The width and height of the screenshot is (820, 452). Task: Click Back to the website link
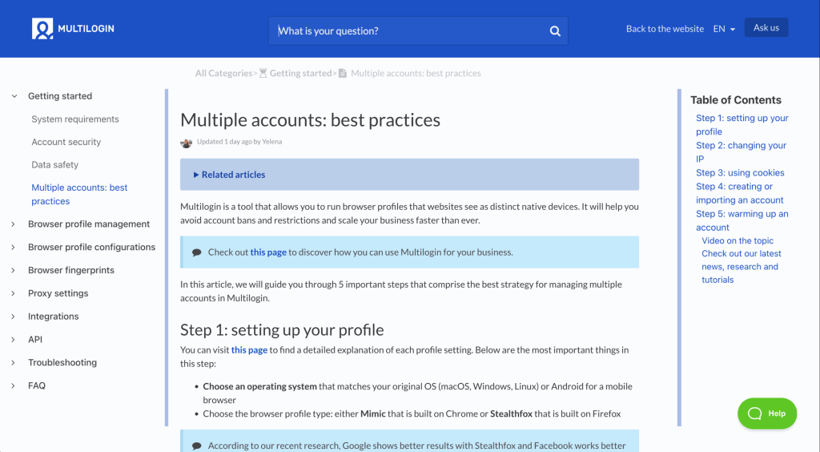pos(665,29)
